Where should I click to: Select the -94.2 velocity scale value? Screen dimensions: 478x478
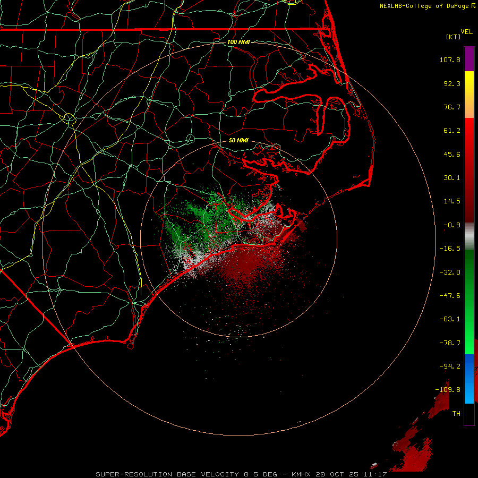tap(450, 366)
